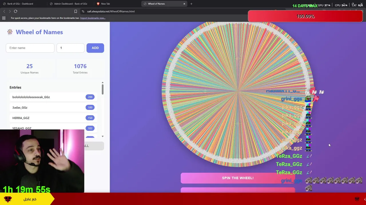
Task: Click the 14 DAYS MAX overlay text
Action: 305,6
